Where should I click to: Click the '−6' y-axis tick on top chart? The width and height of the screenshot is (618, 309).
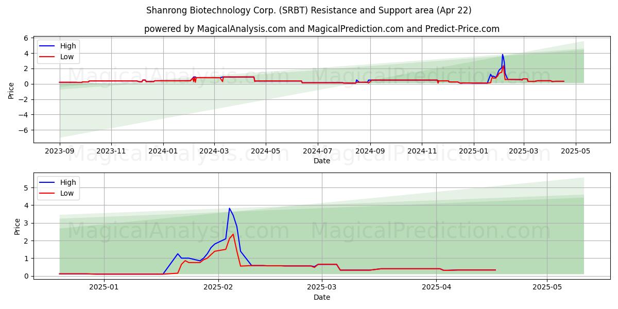pyautogui.click(x=23, y=130)
